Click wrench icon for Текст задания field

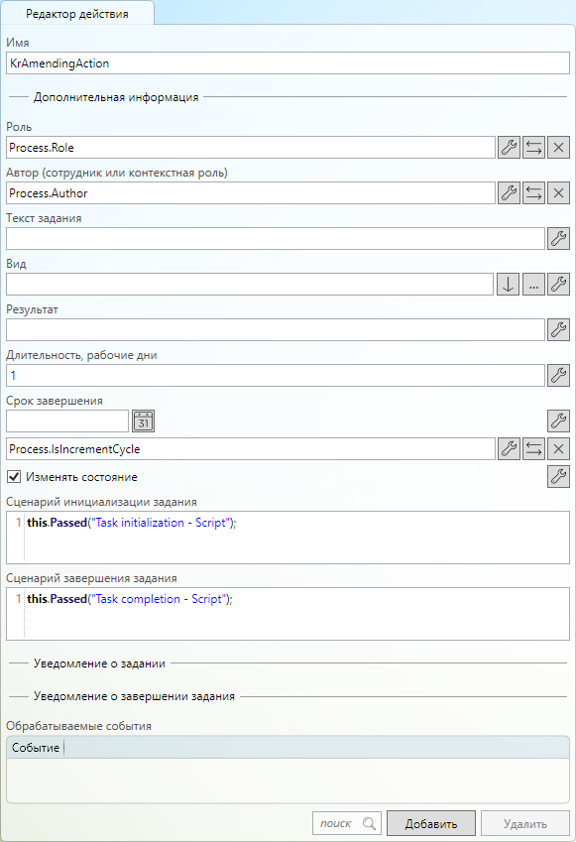558,238
